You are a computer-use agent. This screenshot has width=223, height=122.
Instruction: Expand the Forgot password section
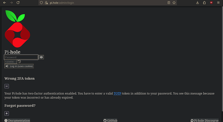point(7,114)
